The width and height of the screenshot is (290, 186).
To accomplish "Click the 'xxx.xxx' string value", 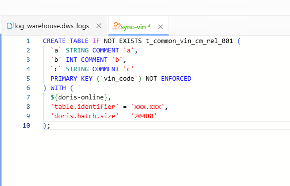I will 147,107.
